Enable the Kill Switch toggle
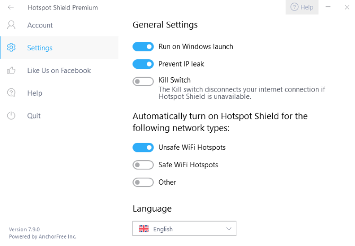This screenshot has height=246, width=355. 143,81
